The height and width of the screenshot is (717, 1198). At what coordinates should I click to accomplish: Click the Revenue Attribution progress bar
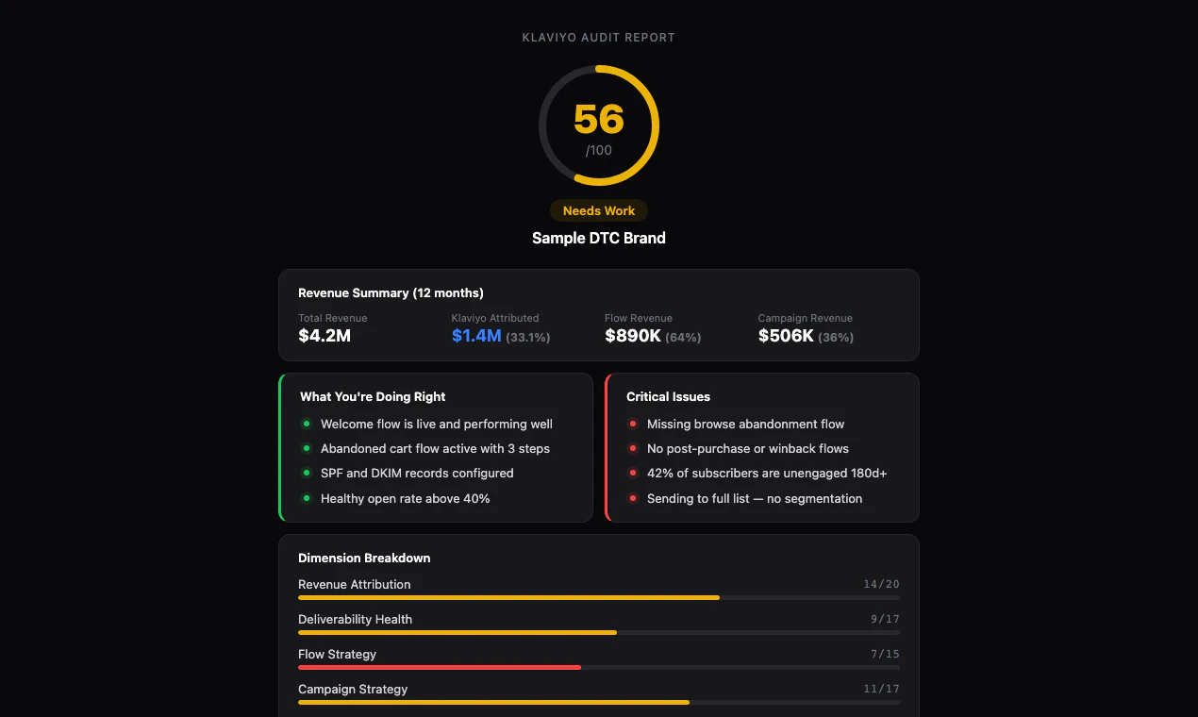coord(598,597)
